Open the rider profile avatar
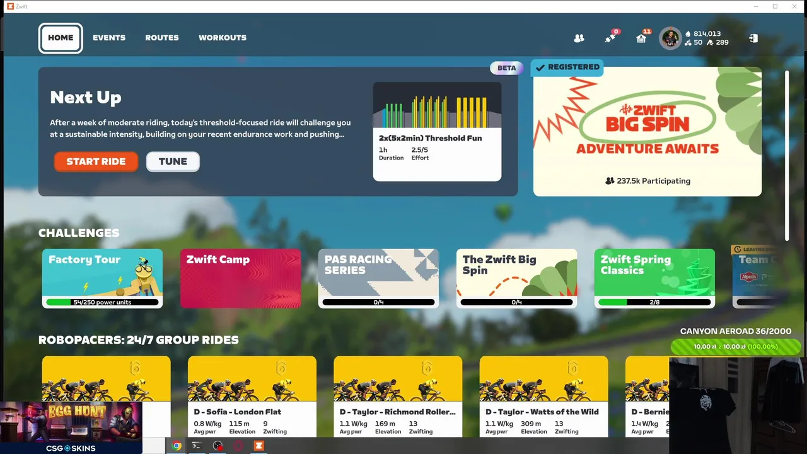The height and width of the screenshot is (454, 807). coord(670,38)
